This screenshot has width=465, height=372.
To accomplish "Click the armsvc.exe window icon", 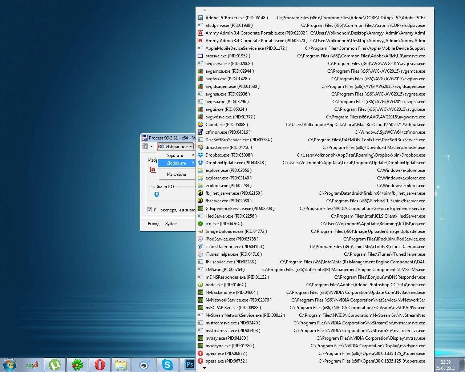I will 200,56.
